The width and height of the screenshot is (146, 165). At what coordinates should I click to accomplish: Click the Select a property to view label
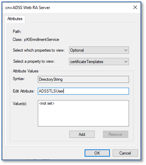coord(34,61)
